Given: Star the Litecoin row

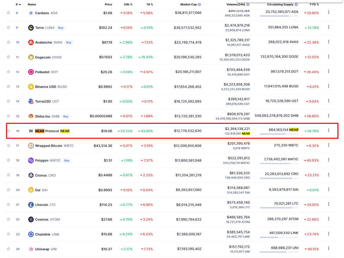Looking at the screenshot, I should click(8, 204).
